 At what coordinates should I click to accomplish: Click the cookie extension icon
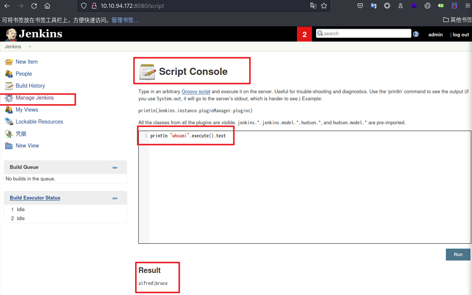pos(427,6)
